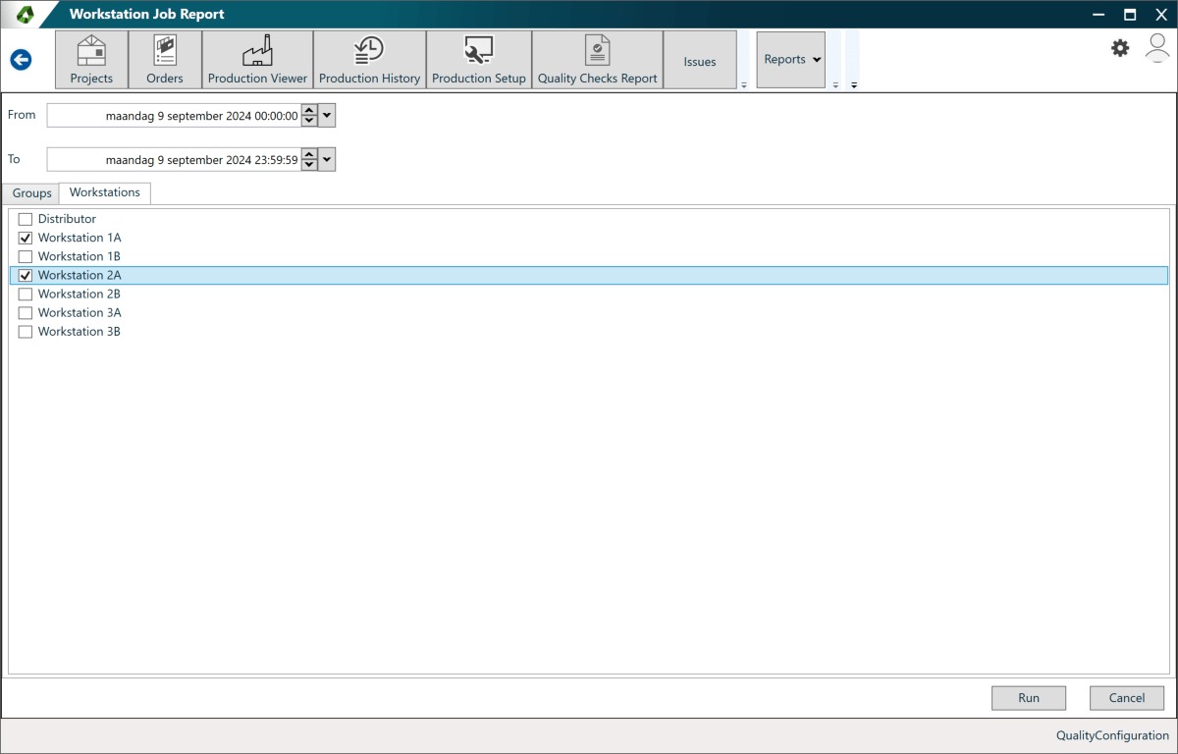The width and height of the screenshot is (1178, 754).
Task: Select the Workstation 3B row text
Action: 80,332
